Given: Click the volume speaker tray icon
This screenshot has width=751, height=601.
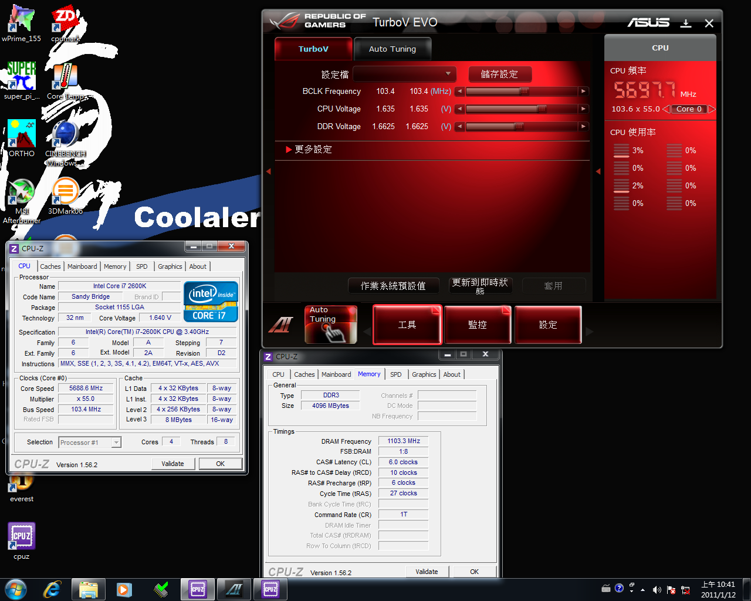Looking at the screenshot, I should pyautogui.click(x=657, y=590).
